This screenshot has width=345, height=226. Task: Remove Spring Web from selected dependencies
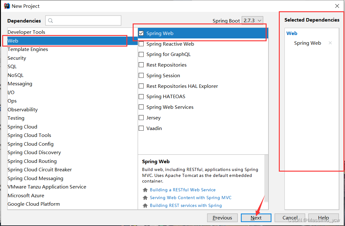pos(330,43)
